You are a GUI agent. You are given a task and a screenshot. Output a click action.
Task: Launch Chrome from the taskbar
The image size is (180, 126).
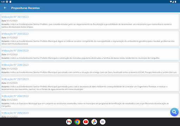pos(77,122)
